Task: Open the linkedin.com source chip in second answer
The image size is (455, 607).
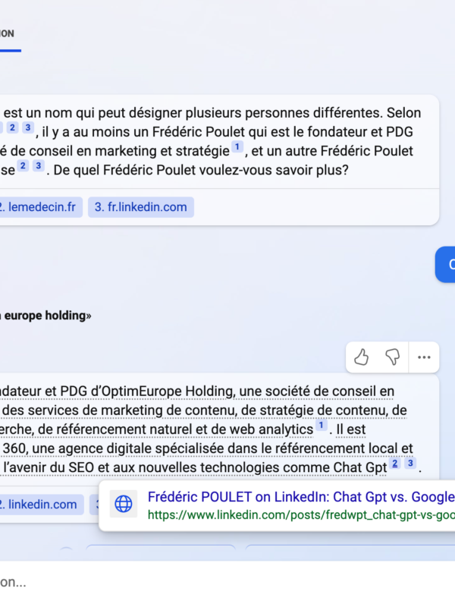Action: click(41, 504)
